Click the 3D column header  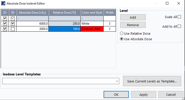tap(13, 13)
